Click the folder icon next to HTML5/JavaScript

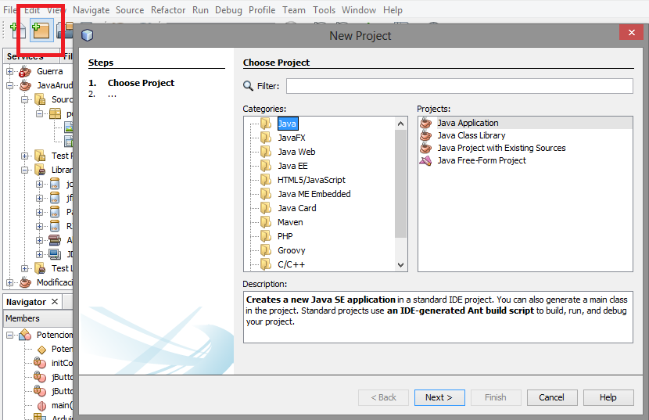(266, 180)
